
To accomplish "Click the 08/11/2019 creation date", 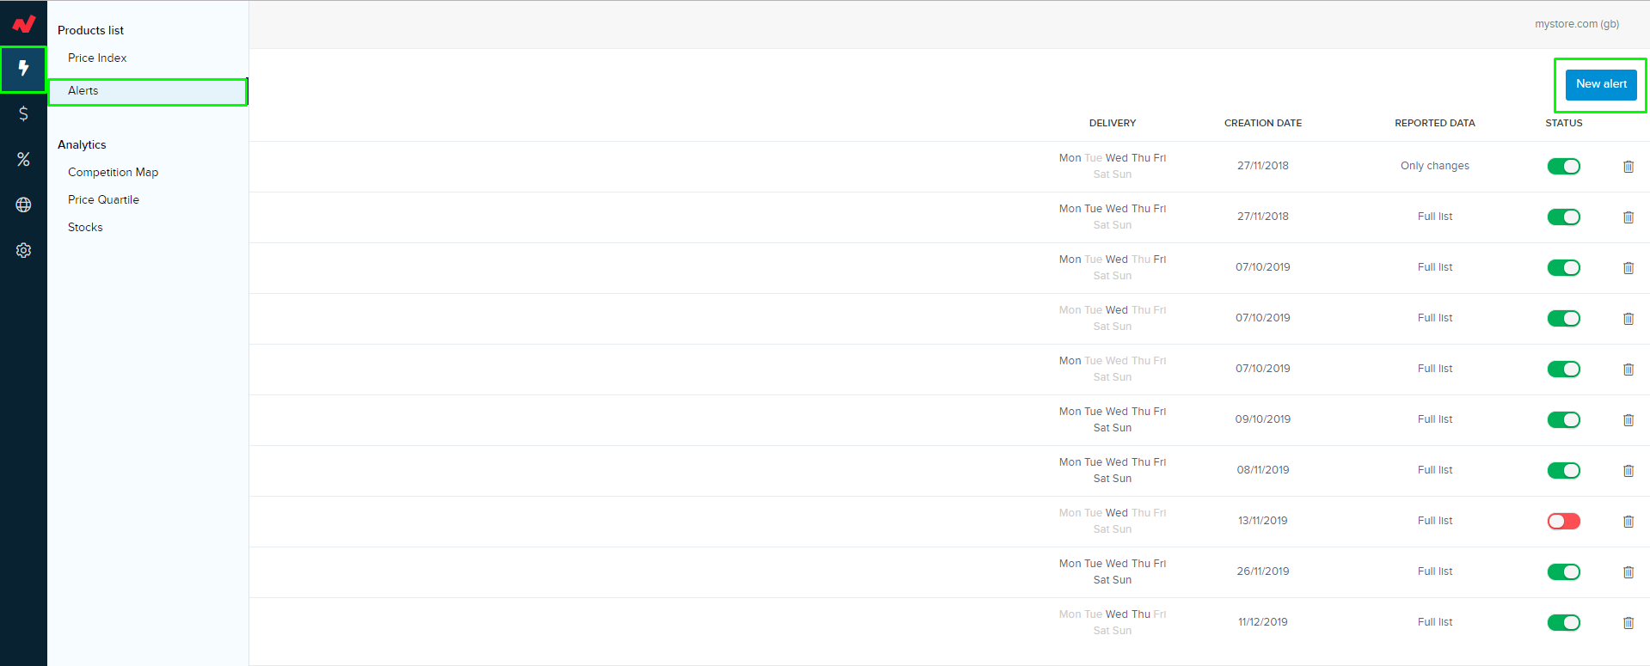I will [x=1263, y=470].
